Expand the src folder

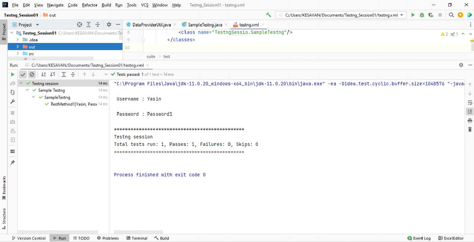[18, 53]
